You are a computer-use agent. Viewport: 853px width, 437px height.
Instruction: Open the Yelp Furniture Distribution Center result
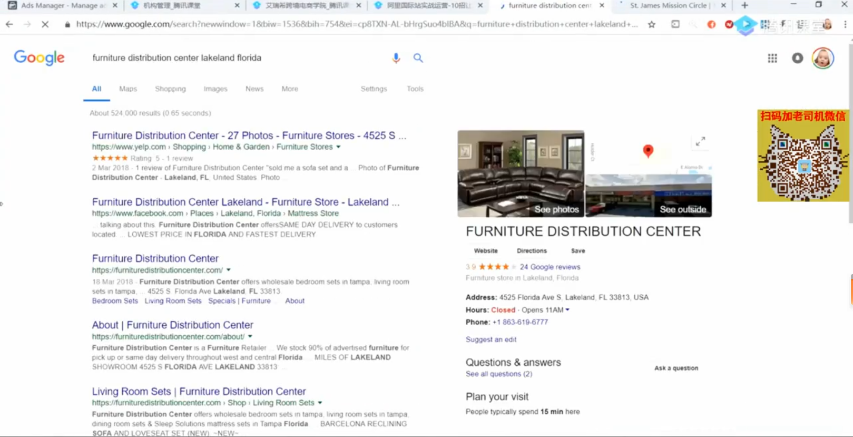pyautogui.click(x=249, y=135)
